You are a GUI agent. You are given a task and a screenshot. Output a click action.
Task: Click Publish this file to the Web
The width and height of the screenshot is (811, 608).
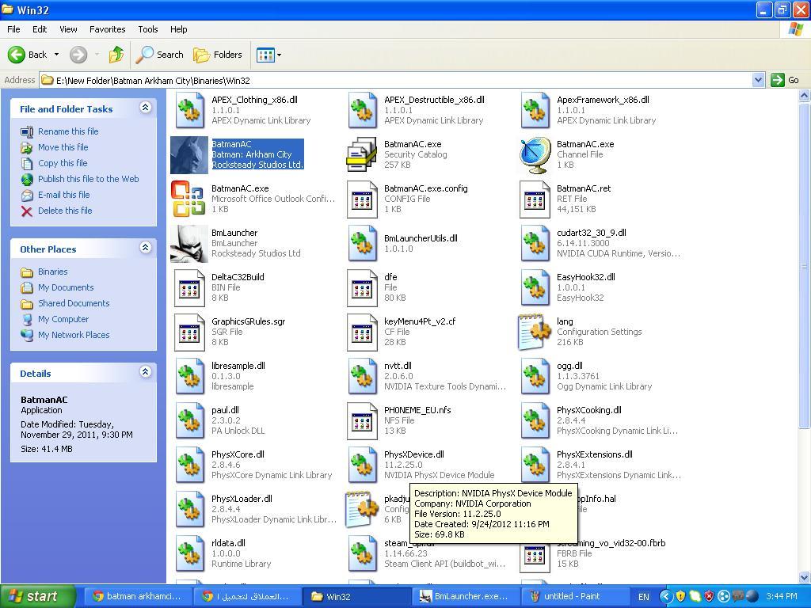89,179
